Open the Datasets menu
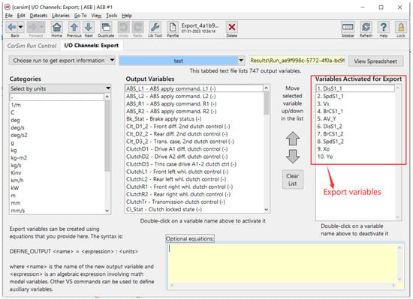413x299 pixels. tap(38, 16)
